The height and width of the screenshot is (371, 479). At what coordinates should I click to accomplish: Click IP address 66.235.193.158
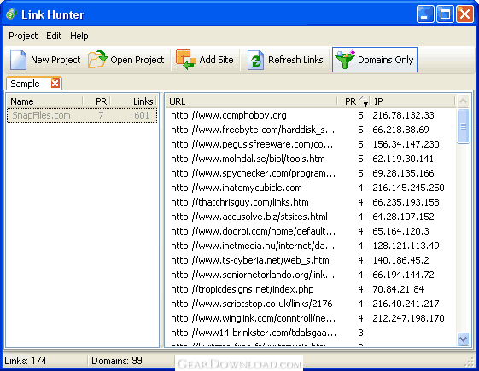[x=406, y=202]
